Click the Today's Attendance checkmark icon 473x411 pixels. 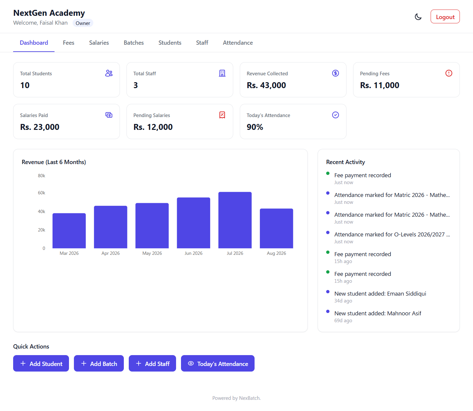[335, 115]
